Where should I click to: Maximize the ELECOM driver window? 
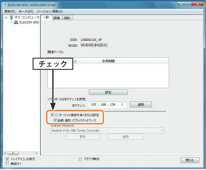188,4
